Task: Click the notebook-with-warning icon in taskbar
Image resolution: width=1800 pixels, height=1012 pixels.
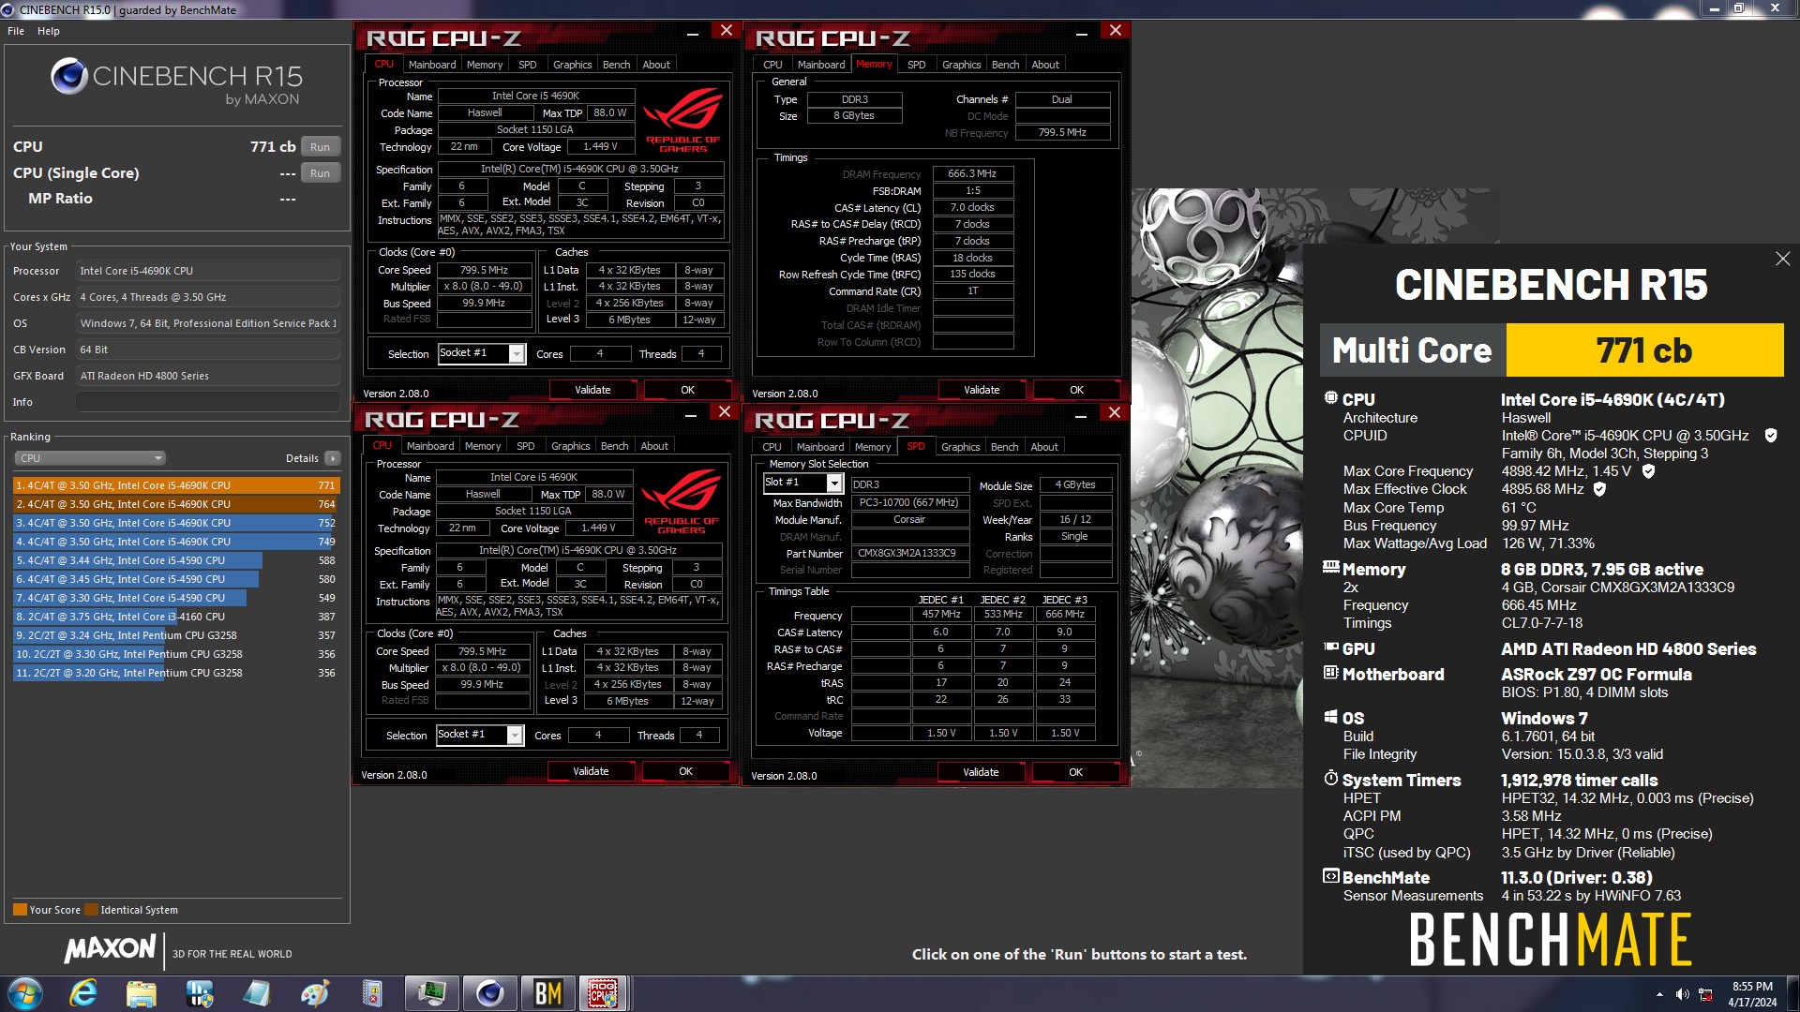Action: [372, 993]
